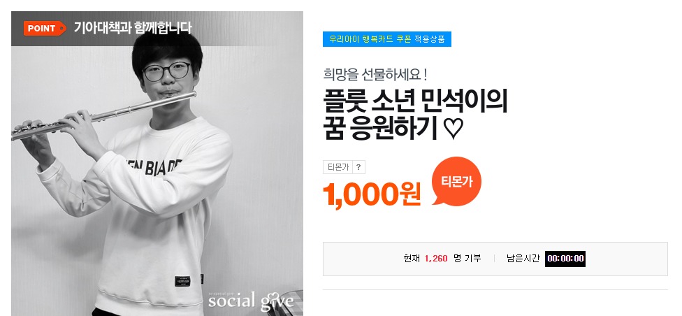Click the banner text 기아대책과 함께합니다

click(132, 28)
